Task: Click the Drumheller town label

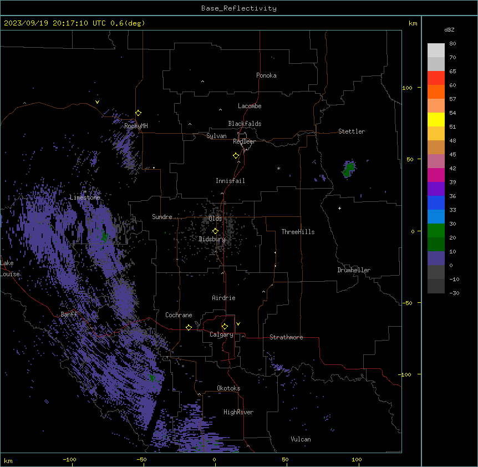Action: [x=354, y=270]
